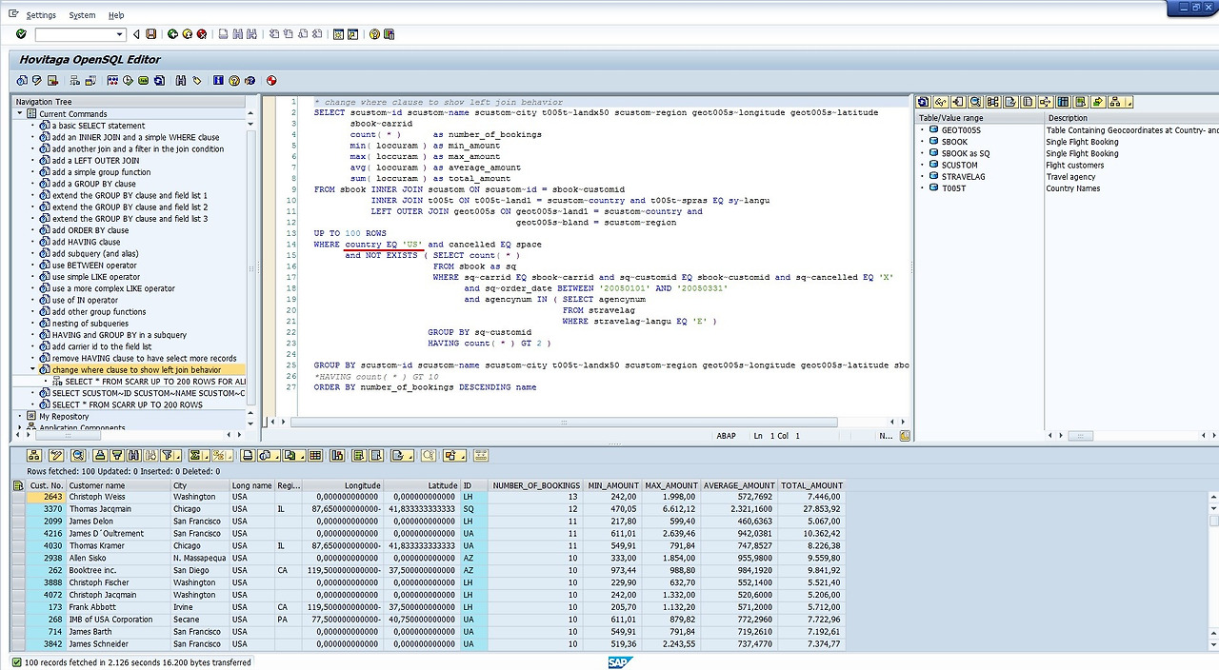Click the green Back arrow icon

pyautogui.click(x=172, y=34)
